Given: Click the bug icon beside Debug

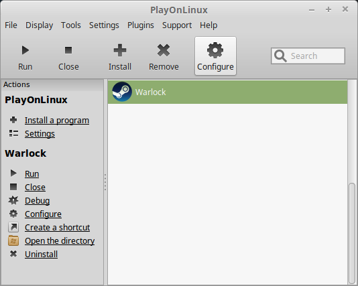Looking at the screenshot, I should 13,200.
